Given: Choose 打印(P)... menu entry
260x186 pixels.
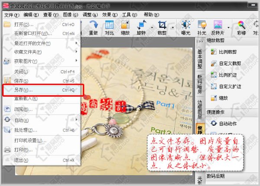Looking at the screenshot, I should (x=42, y=150).
